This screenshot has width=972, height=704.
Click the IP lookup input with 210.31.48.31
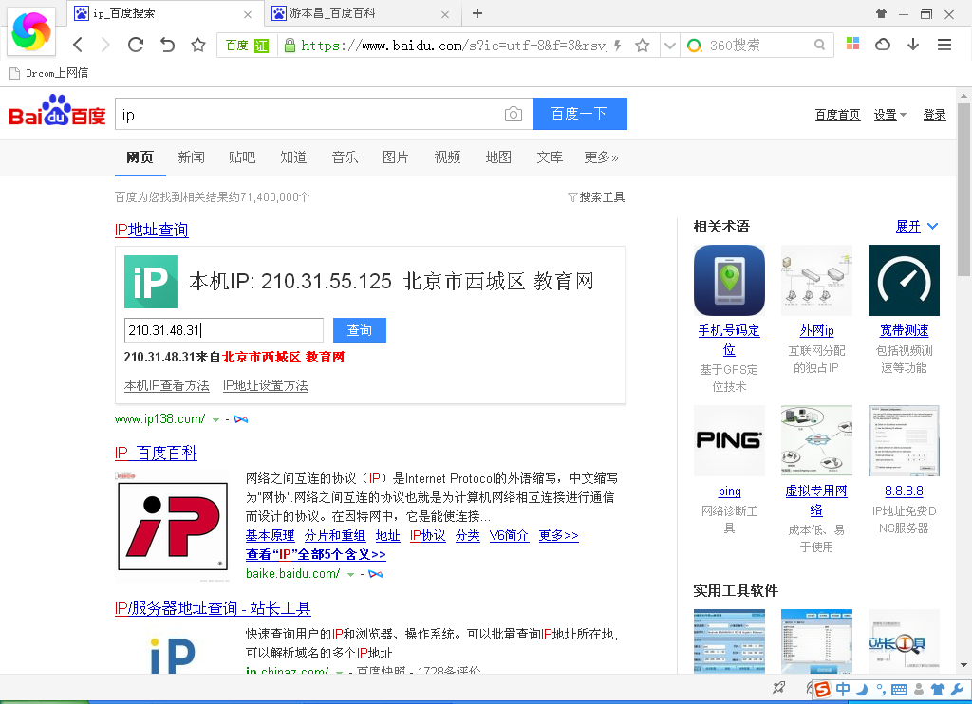(x=224, y=330)
